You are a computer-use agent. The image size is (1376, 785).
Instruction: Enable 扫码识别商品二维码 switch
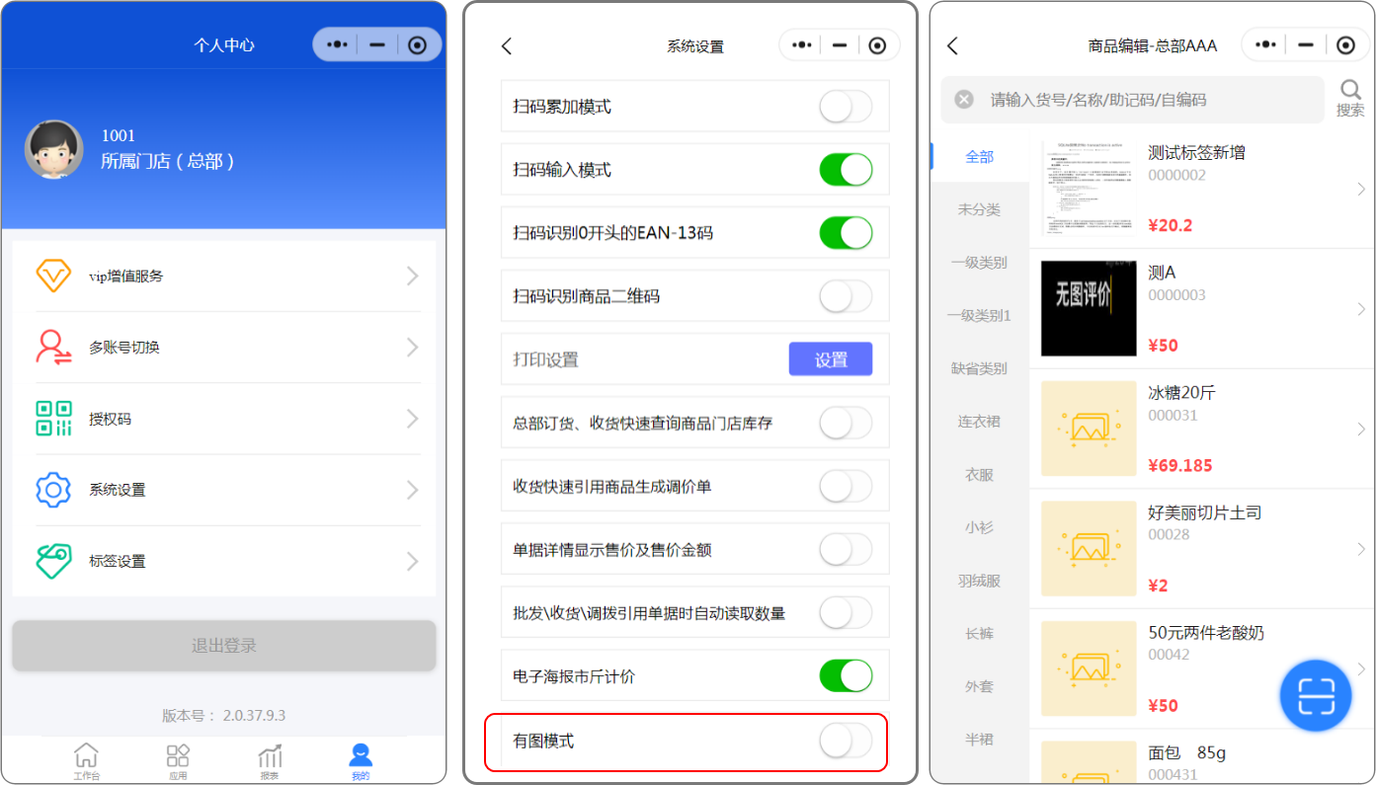pos(846,296)
